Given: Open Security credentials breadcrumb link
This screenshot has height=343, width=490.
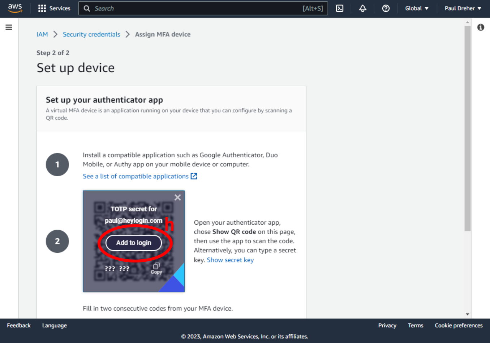Looking at the screenshot, I should 91,34.
